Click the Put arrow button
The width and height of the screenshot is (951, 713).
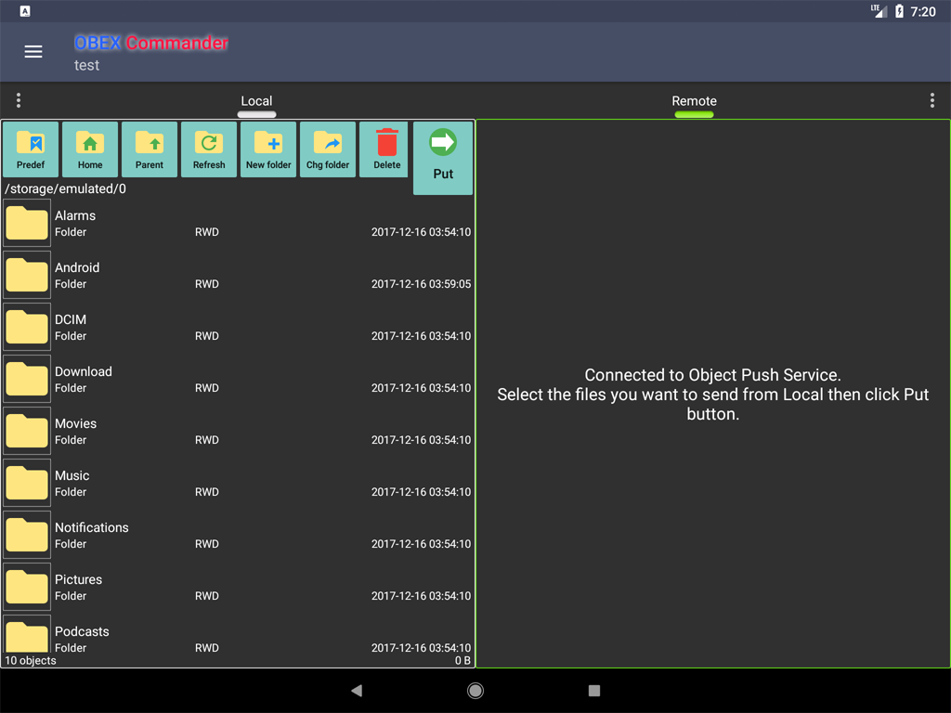(x=443, y=158)
